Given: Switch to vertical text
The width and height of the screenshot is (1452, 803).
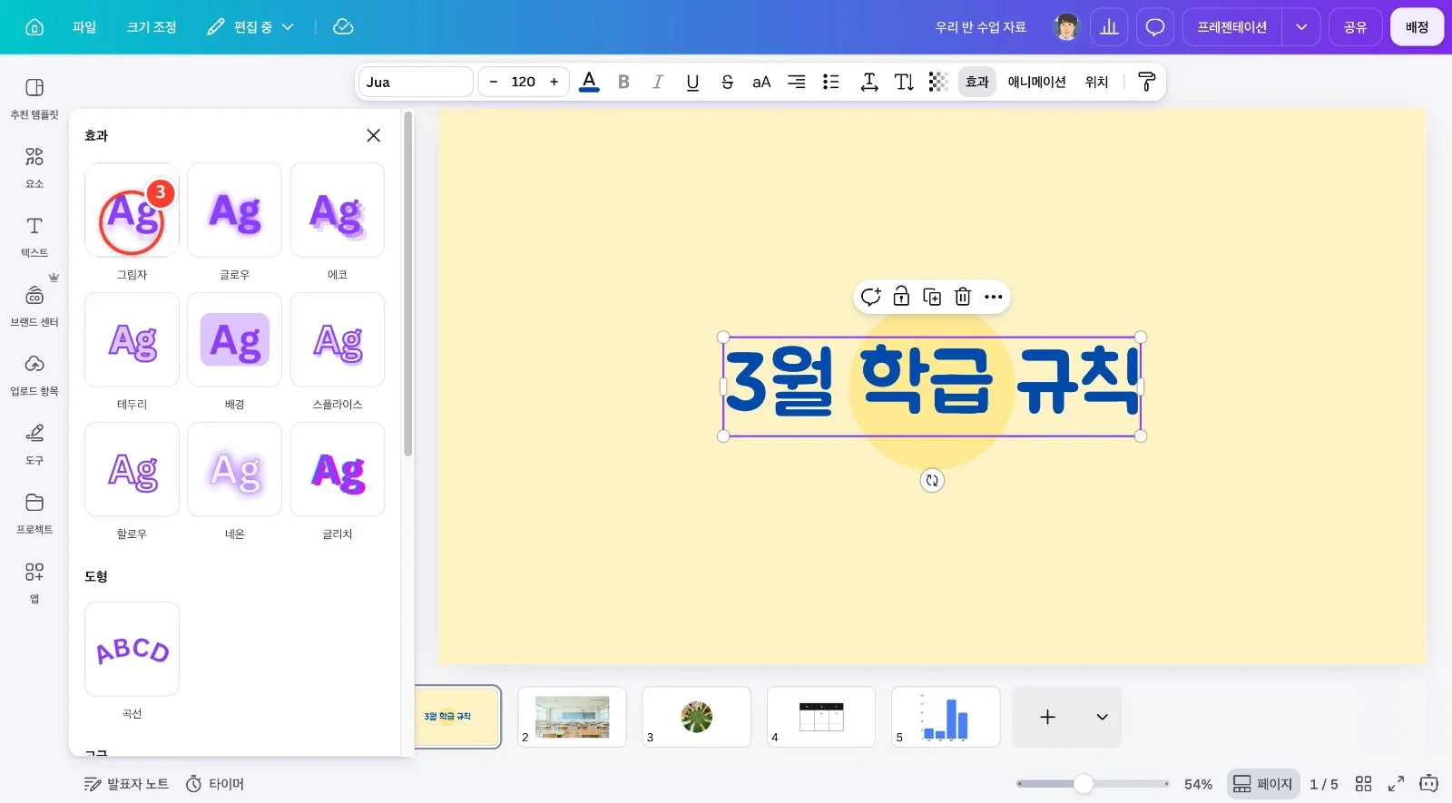Looking at the screenshot, I should pyautogui.click(x=904, y=82).
